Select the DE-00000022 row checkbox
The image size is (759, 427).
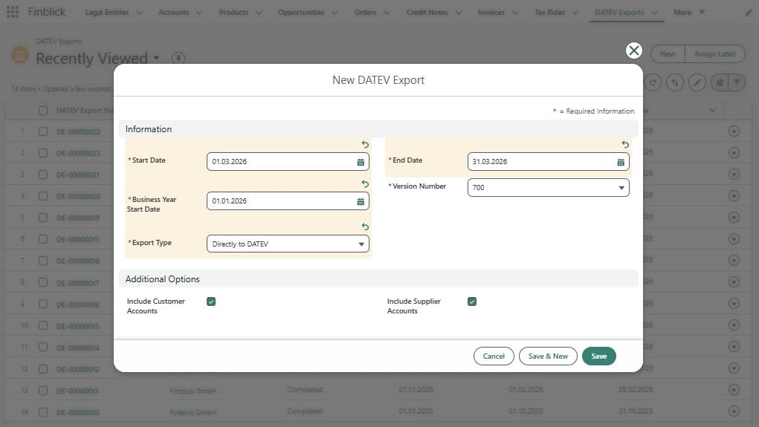coord(43,131)
